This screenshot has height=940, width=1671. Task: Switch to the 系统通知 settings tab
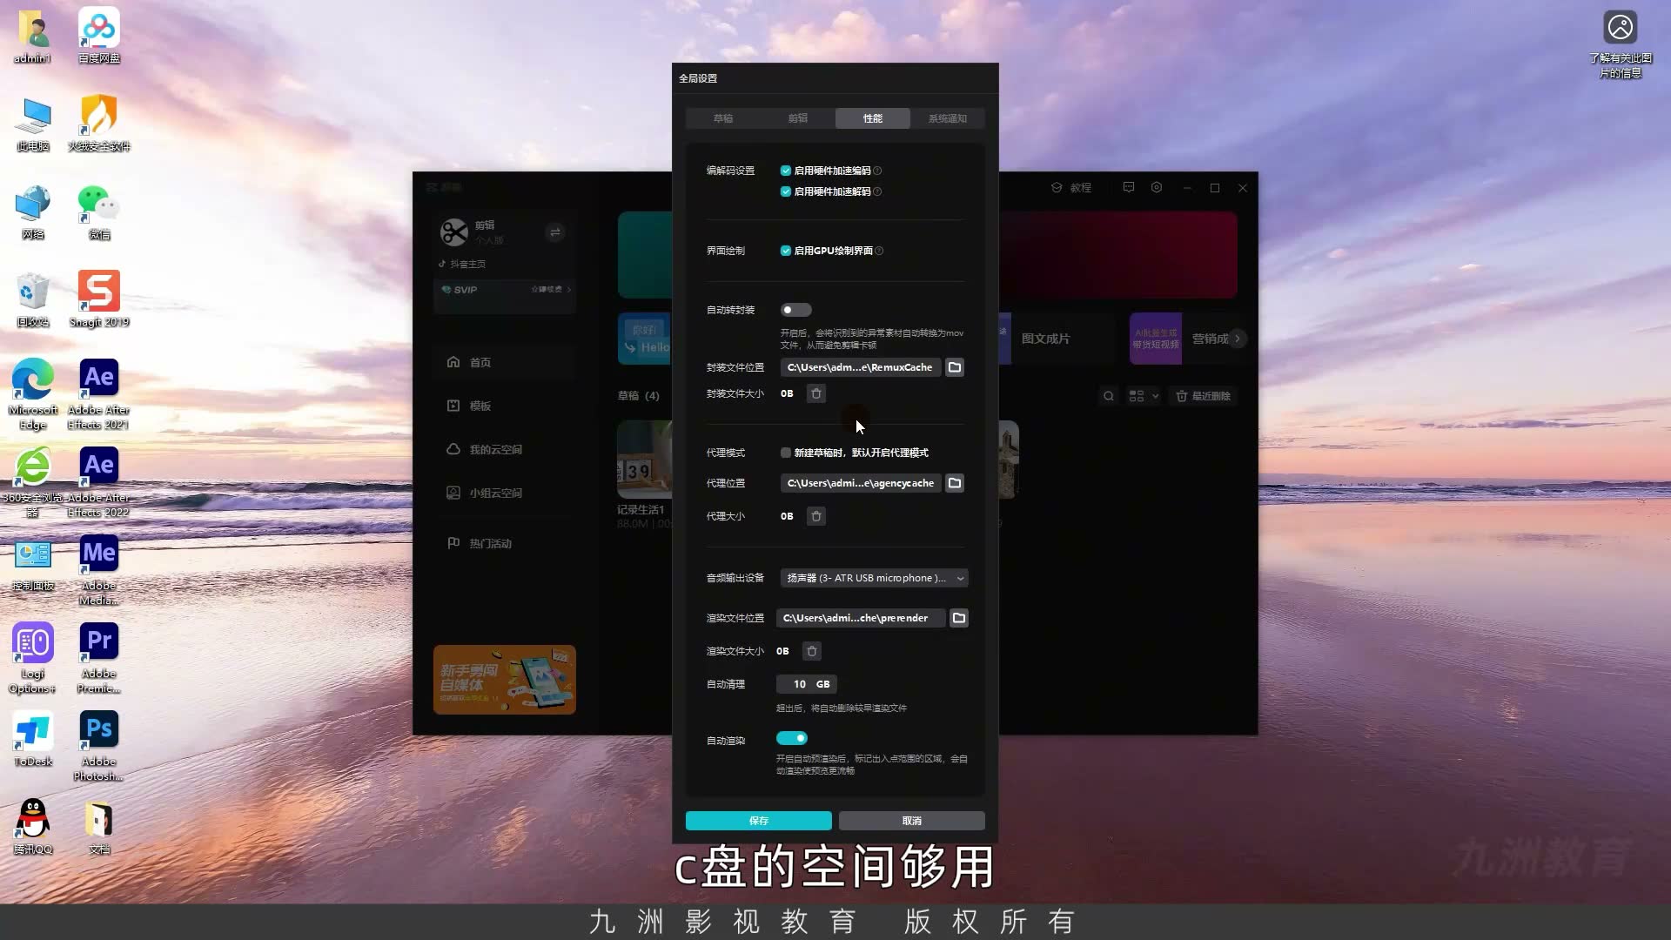pos(948,118)
